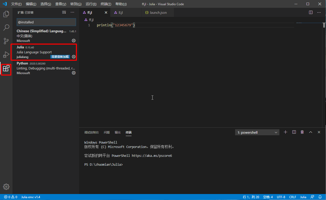Expand the terminal panel with chevron up
This screenshot has height=200, width=326.
(310, 132)
